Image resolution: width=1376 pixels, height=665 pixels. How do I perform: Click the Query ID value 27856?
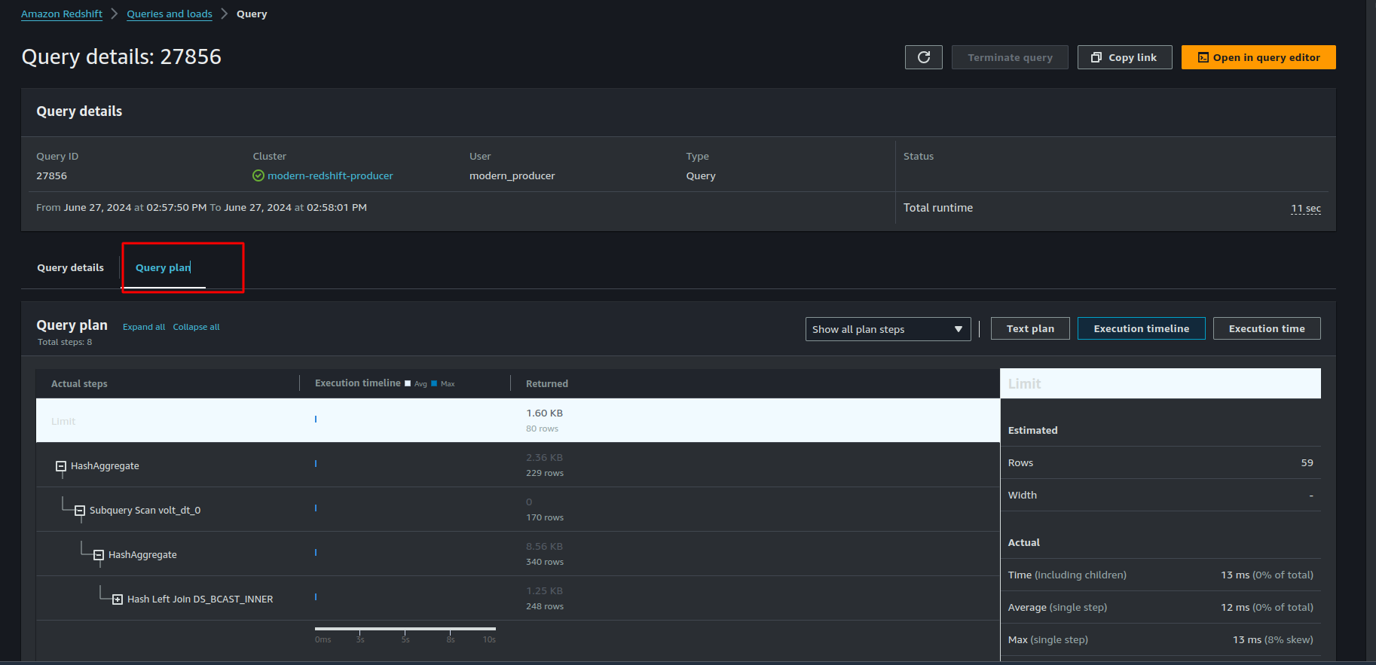click(51, 175)
